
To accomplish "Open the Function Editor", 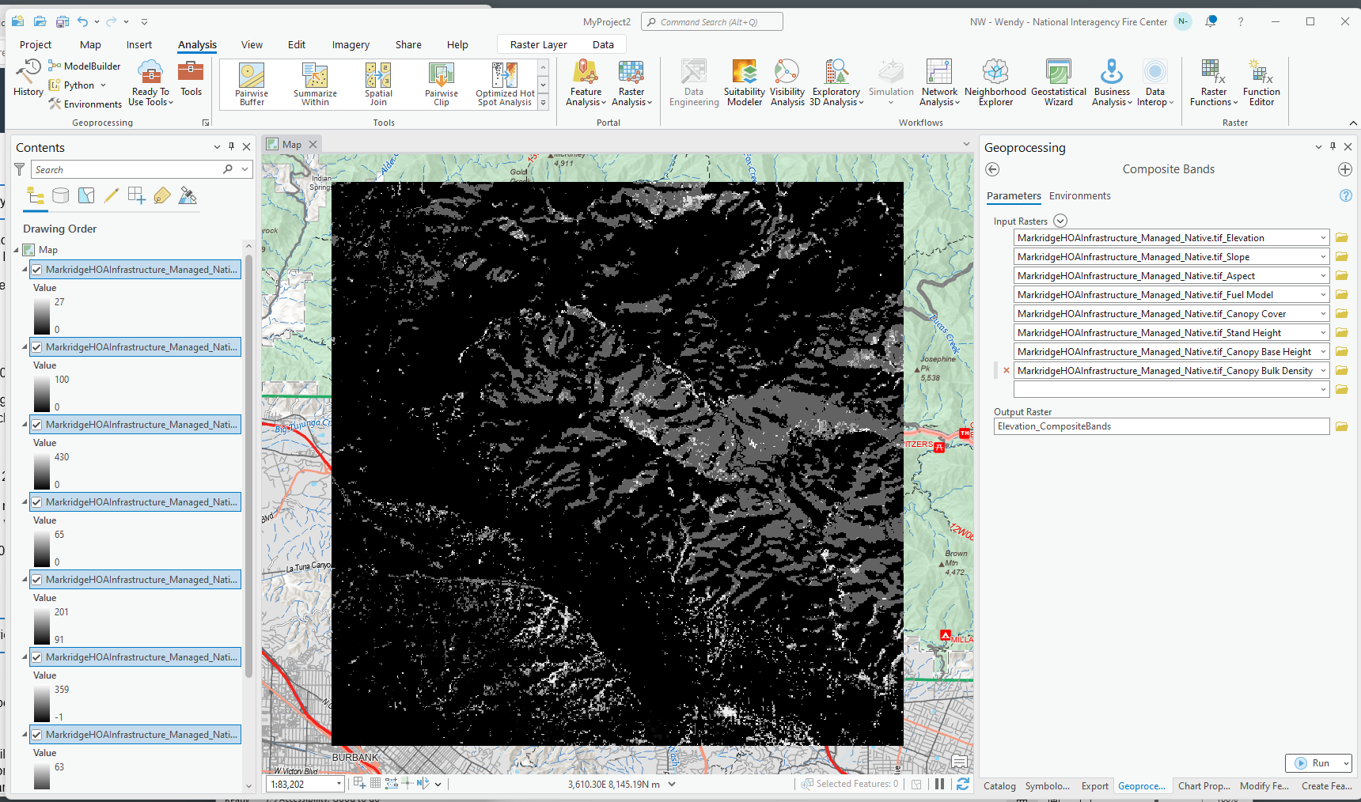I will [x=1261, y=83].
